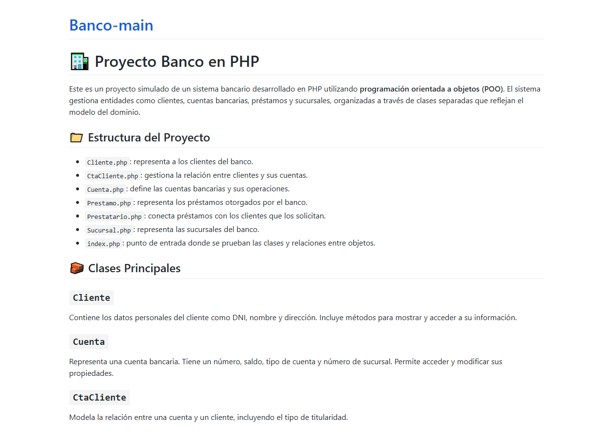Screen dimensions: 613x433
Task: Open the Banco-main title link
Action: click(111, 25)
